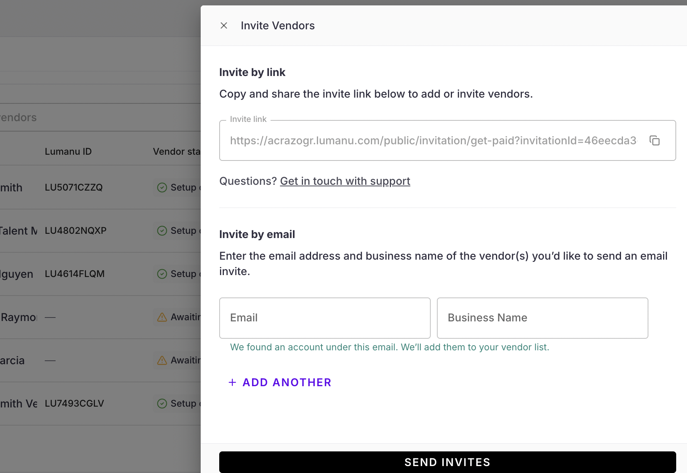Select vendor ID LU5071CZZQ in the table
The height and width of the screenshot is (473, 687).
(x=74, y=188)
